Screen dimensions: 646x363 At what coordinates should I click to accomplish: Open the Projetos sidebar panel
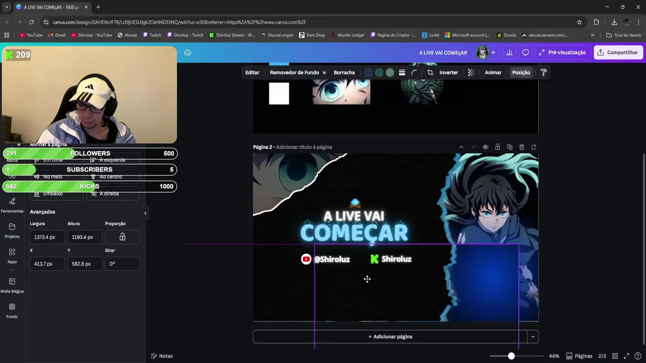coord(12,230)
